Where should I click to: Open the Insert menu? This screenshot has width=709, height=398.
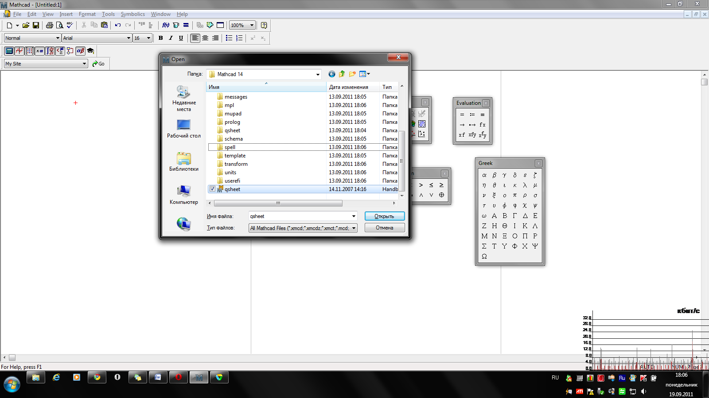pos(66,14)
